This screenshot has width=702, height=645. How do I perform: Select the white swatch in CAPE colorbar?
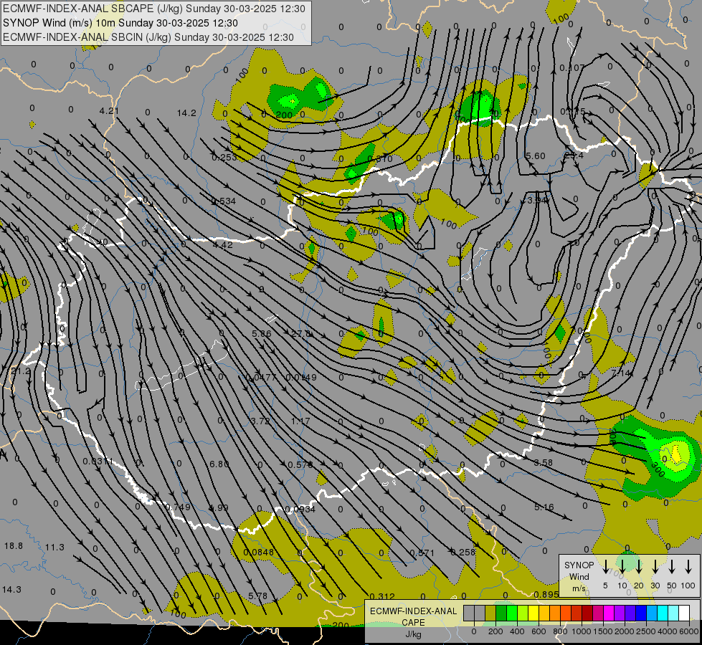click(684, 613)
